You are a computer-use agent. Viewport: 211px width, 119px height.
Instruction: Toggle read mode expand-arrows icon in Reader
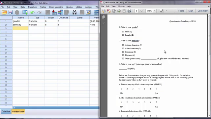pyautogui.click(x=162, y=11)
